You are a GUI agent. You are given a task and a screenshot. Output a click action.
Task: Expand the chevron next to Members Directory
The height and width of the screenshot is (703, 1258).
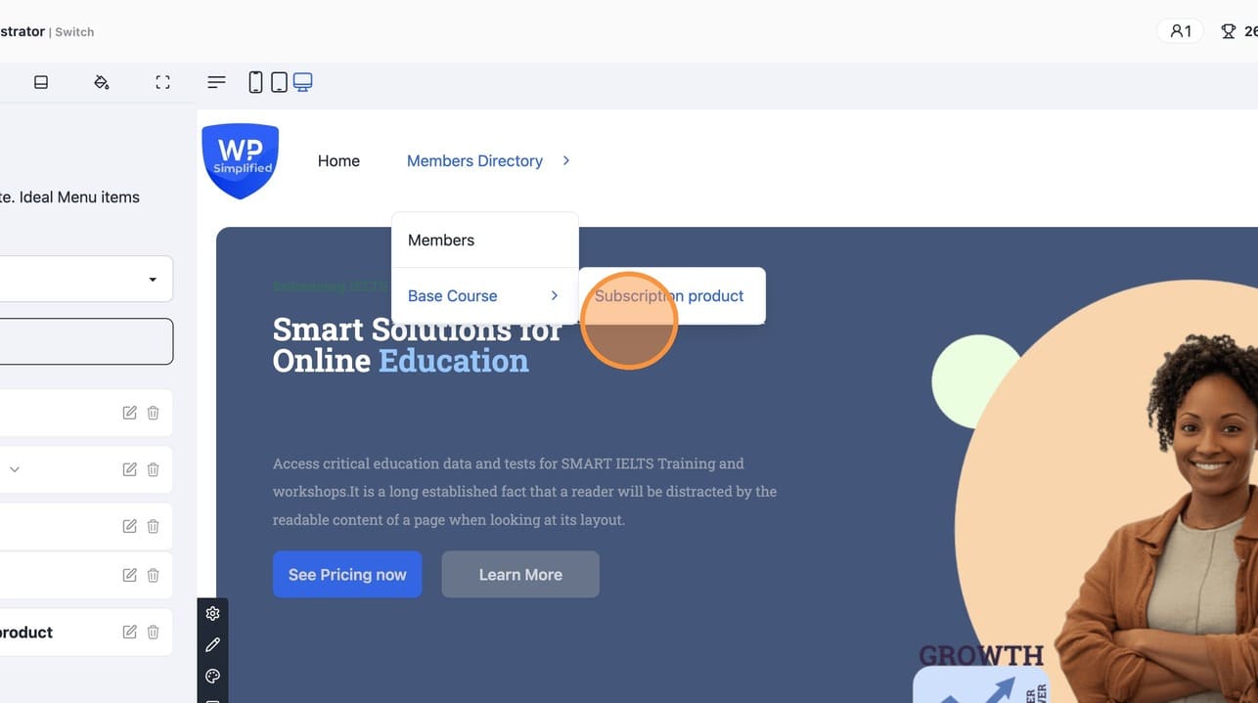[566, 160]
